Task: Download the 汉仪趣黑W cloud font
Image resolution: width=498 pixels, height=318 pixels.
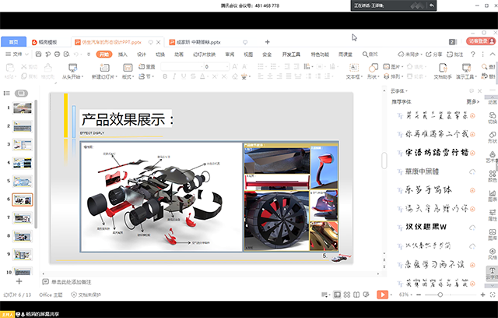Action: 472,227
